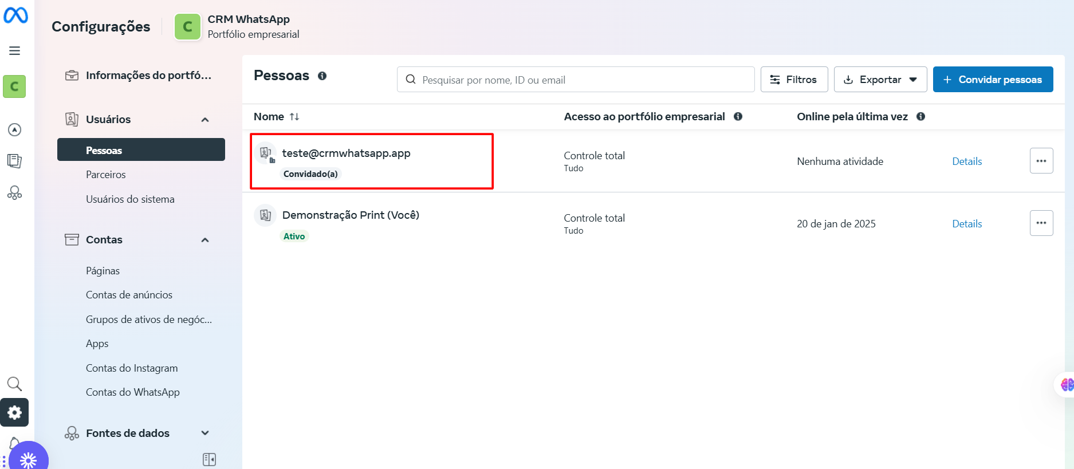
Task: Click the magnifier search icon in left rail
Action: point(14,384)
